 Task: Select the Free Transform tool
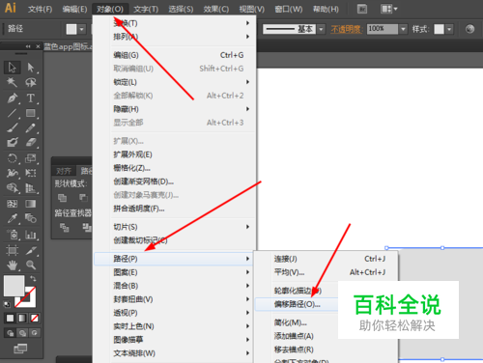[31, 173]
